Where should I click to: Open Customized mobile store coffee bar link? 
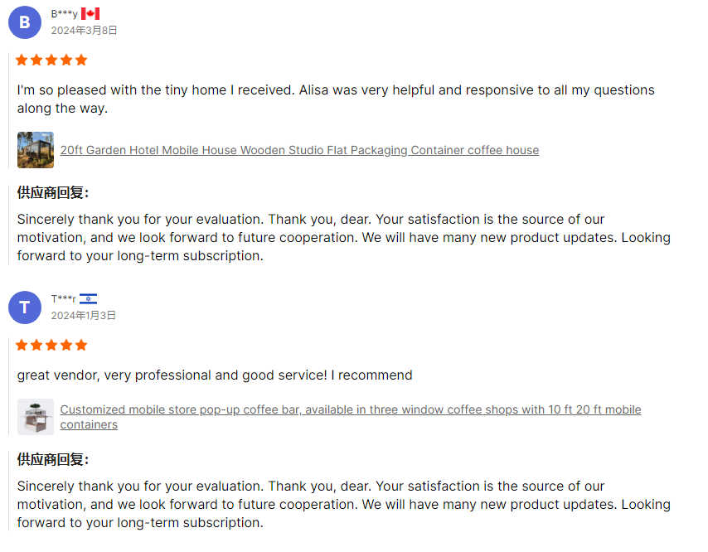pos(351,417)
